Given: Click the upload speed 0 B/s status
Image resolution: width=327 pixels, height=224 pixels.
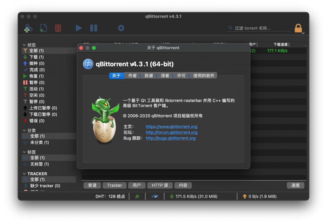Looking at the screenshot, I should pos(259,196).
